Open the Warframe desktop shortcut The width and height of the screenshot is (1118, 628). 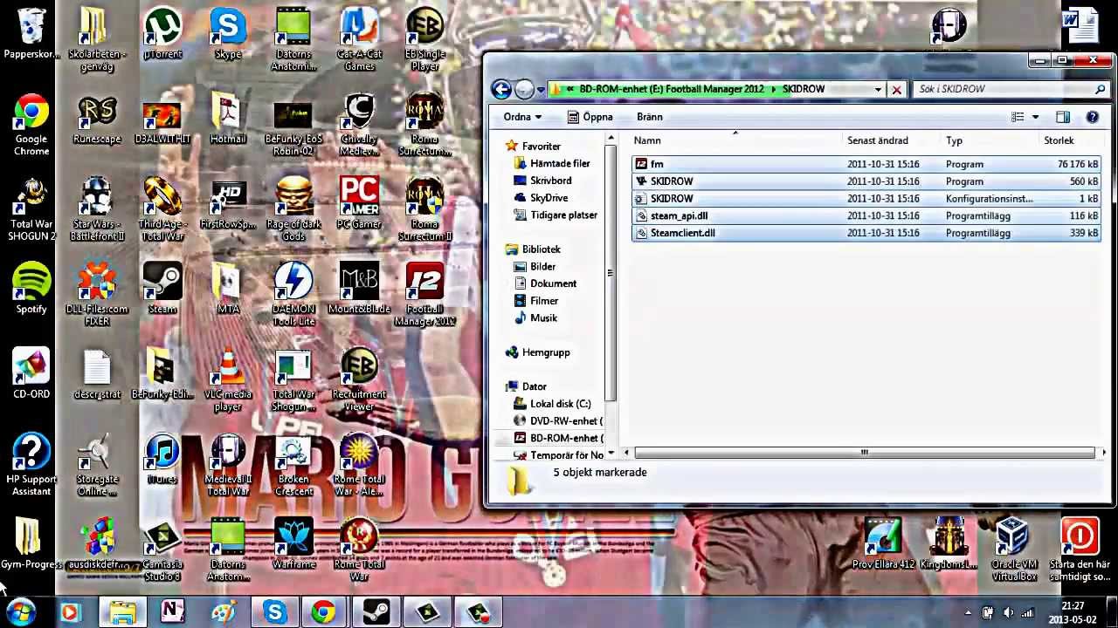coord(293,544)
